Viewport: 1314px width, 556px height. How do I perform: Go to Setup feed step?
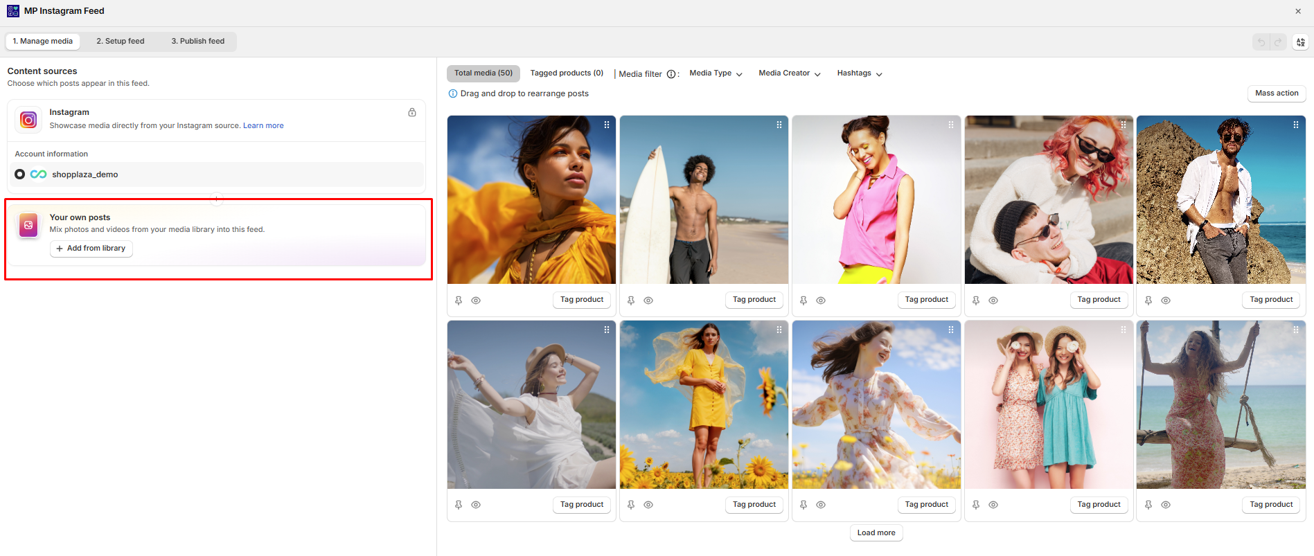point(121,42)
